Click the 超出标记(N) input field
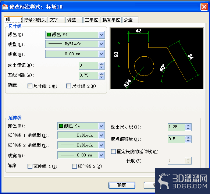The height and width of the screenshot is (194, 210). (89, 66)
